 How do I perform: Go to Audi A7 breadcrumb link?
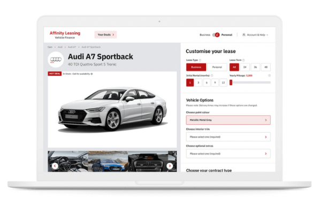click(x=71, y=47)
